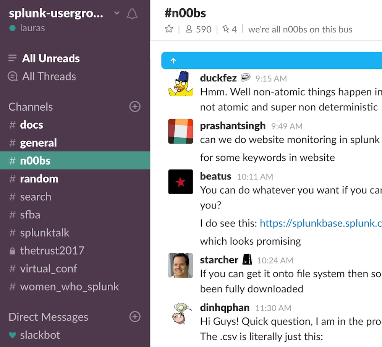Click duckfez's duck avatar
Screen dimensions: 382x347
point(181,84)
